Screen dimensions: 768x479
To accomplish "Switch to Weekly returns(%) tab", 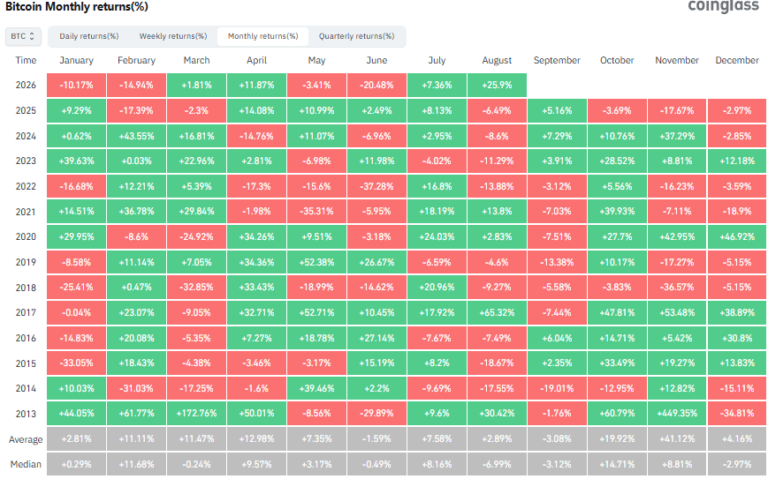I will pyautogui.click(x=173, y=36).
